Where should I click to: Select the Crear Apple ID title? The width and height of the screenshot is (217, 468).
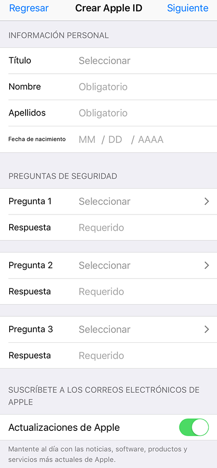click(x=108, y=8)
